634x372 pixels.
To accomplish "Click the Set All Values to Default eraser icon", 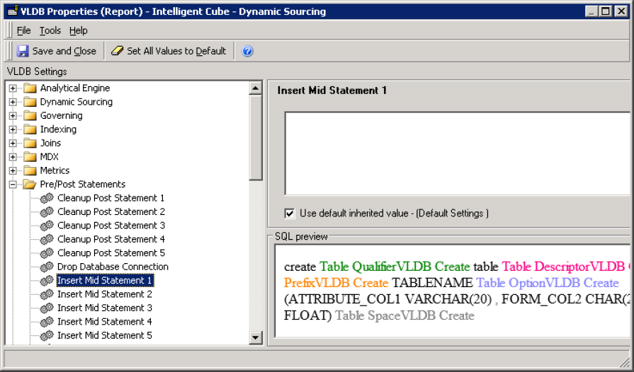I will 118,51.
